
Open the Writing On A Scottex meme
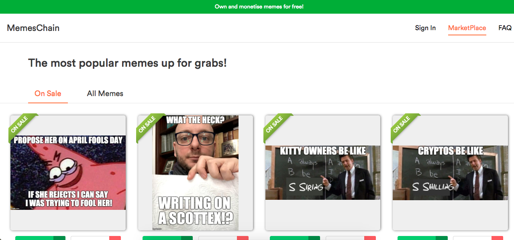(x=195, y=173)
